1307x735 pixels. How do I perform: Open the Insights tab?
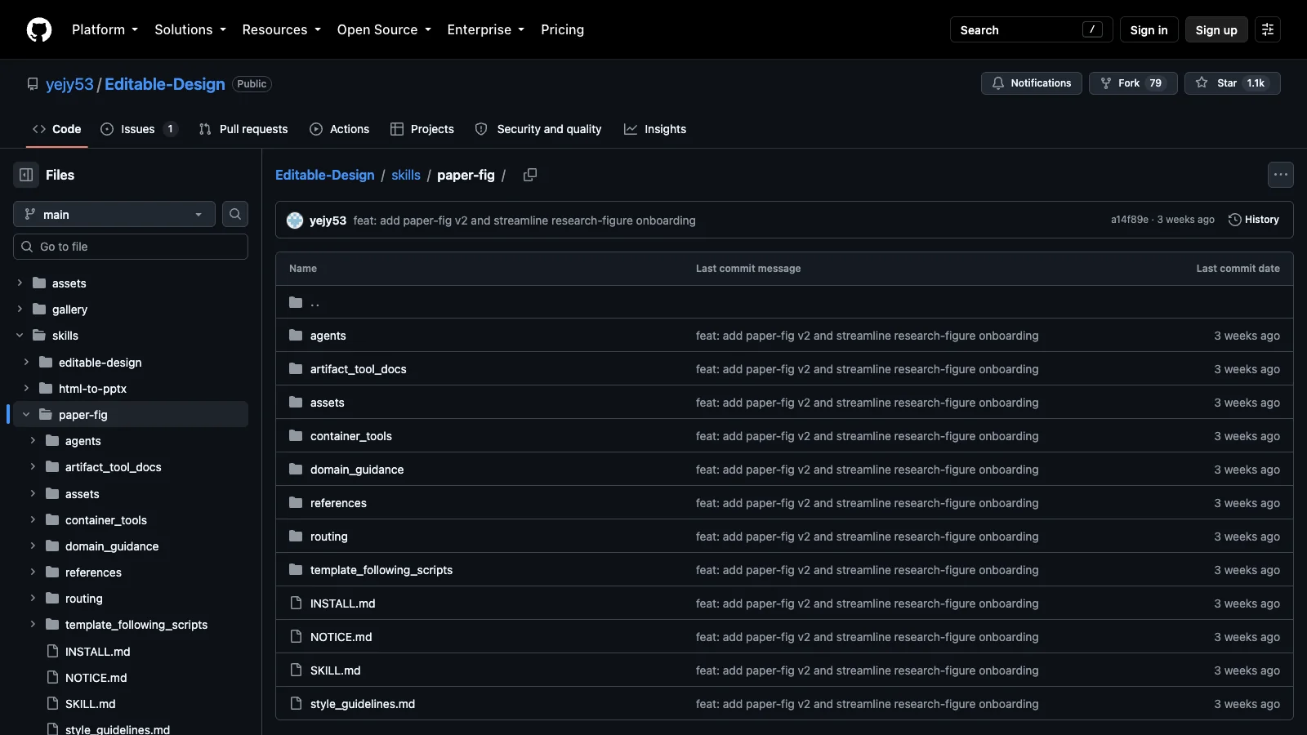(655, 129)
